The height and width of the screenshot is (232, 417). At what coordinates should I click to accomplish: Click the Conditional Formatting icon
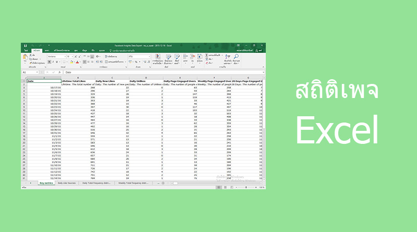point(158,57)
